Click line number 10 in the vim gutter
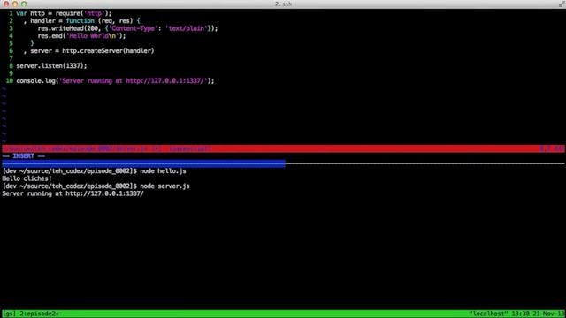The height and width of the screenshot is (318, 566). point(9,81)
